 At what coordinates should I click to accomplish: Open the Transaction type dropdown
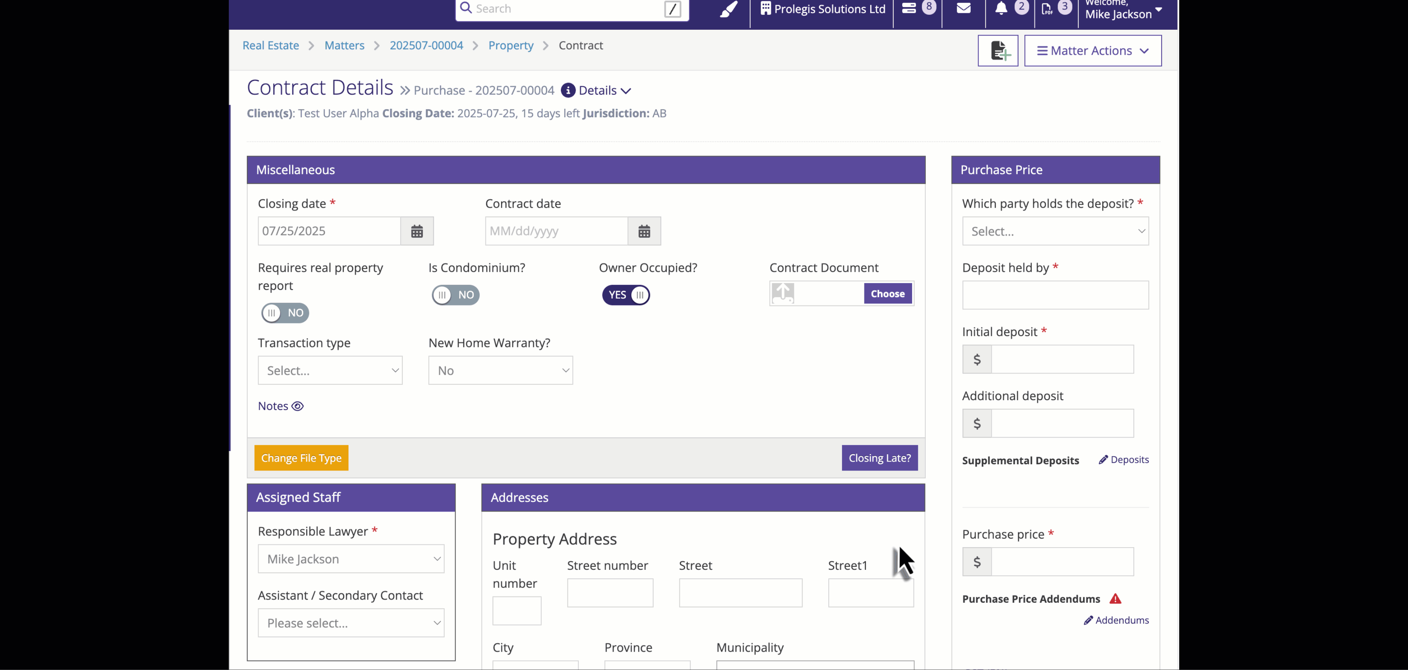point(330,370)
